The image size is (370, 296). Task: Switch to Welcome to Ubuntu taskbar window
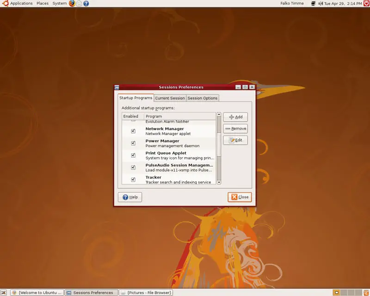[x=37, y=293]
